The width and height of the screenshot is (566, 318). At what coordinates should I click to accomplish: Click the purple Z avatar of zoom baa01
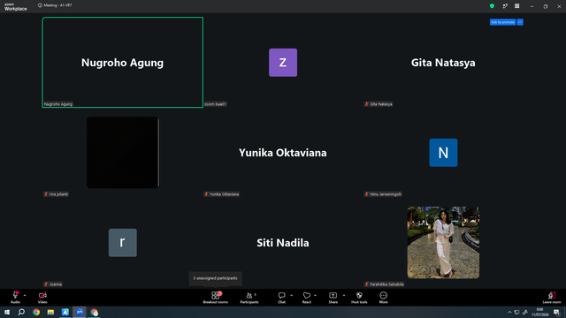283,63
